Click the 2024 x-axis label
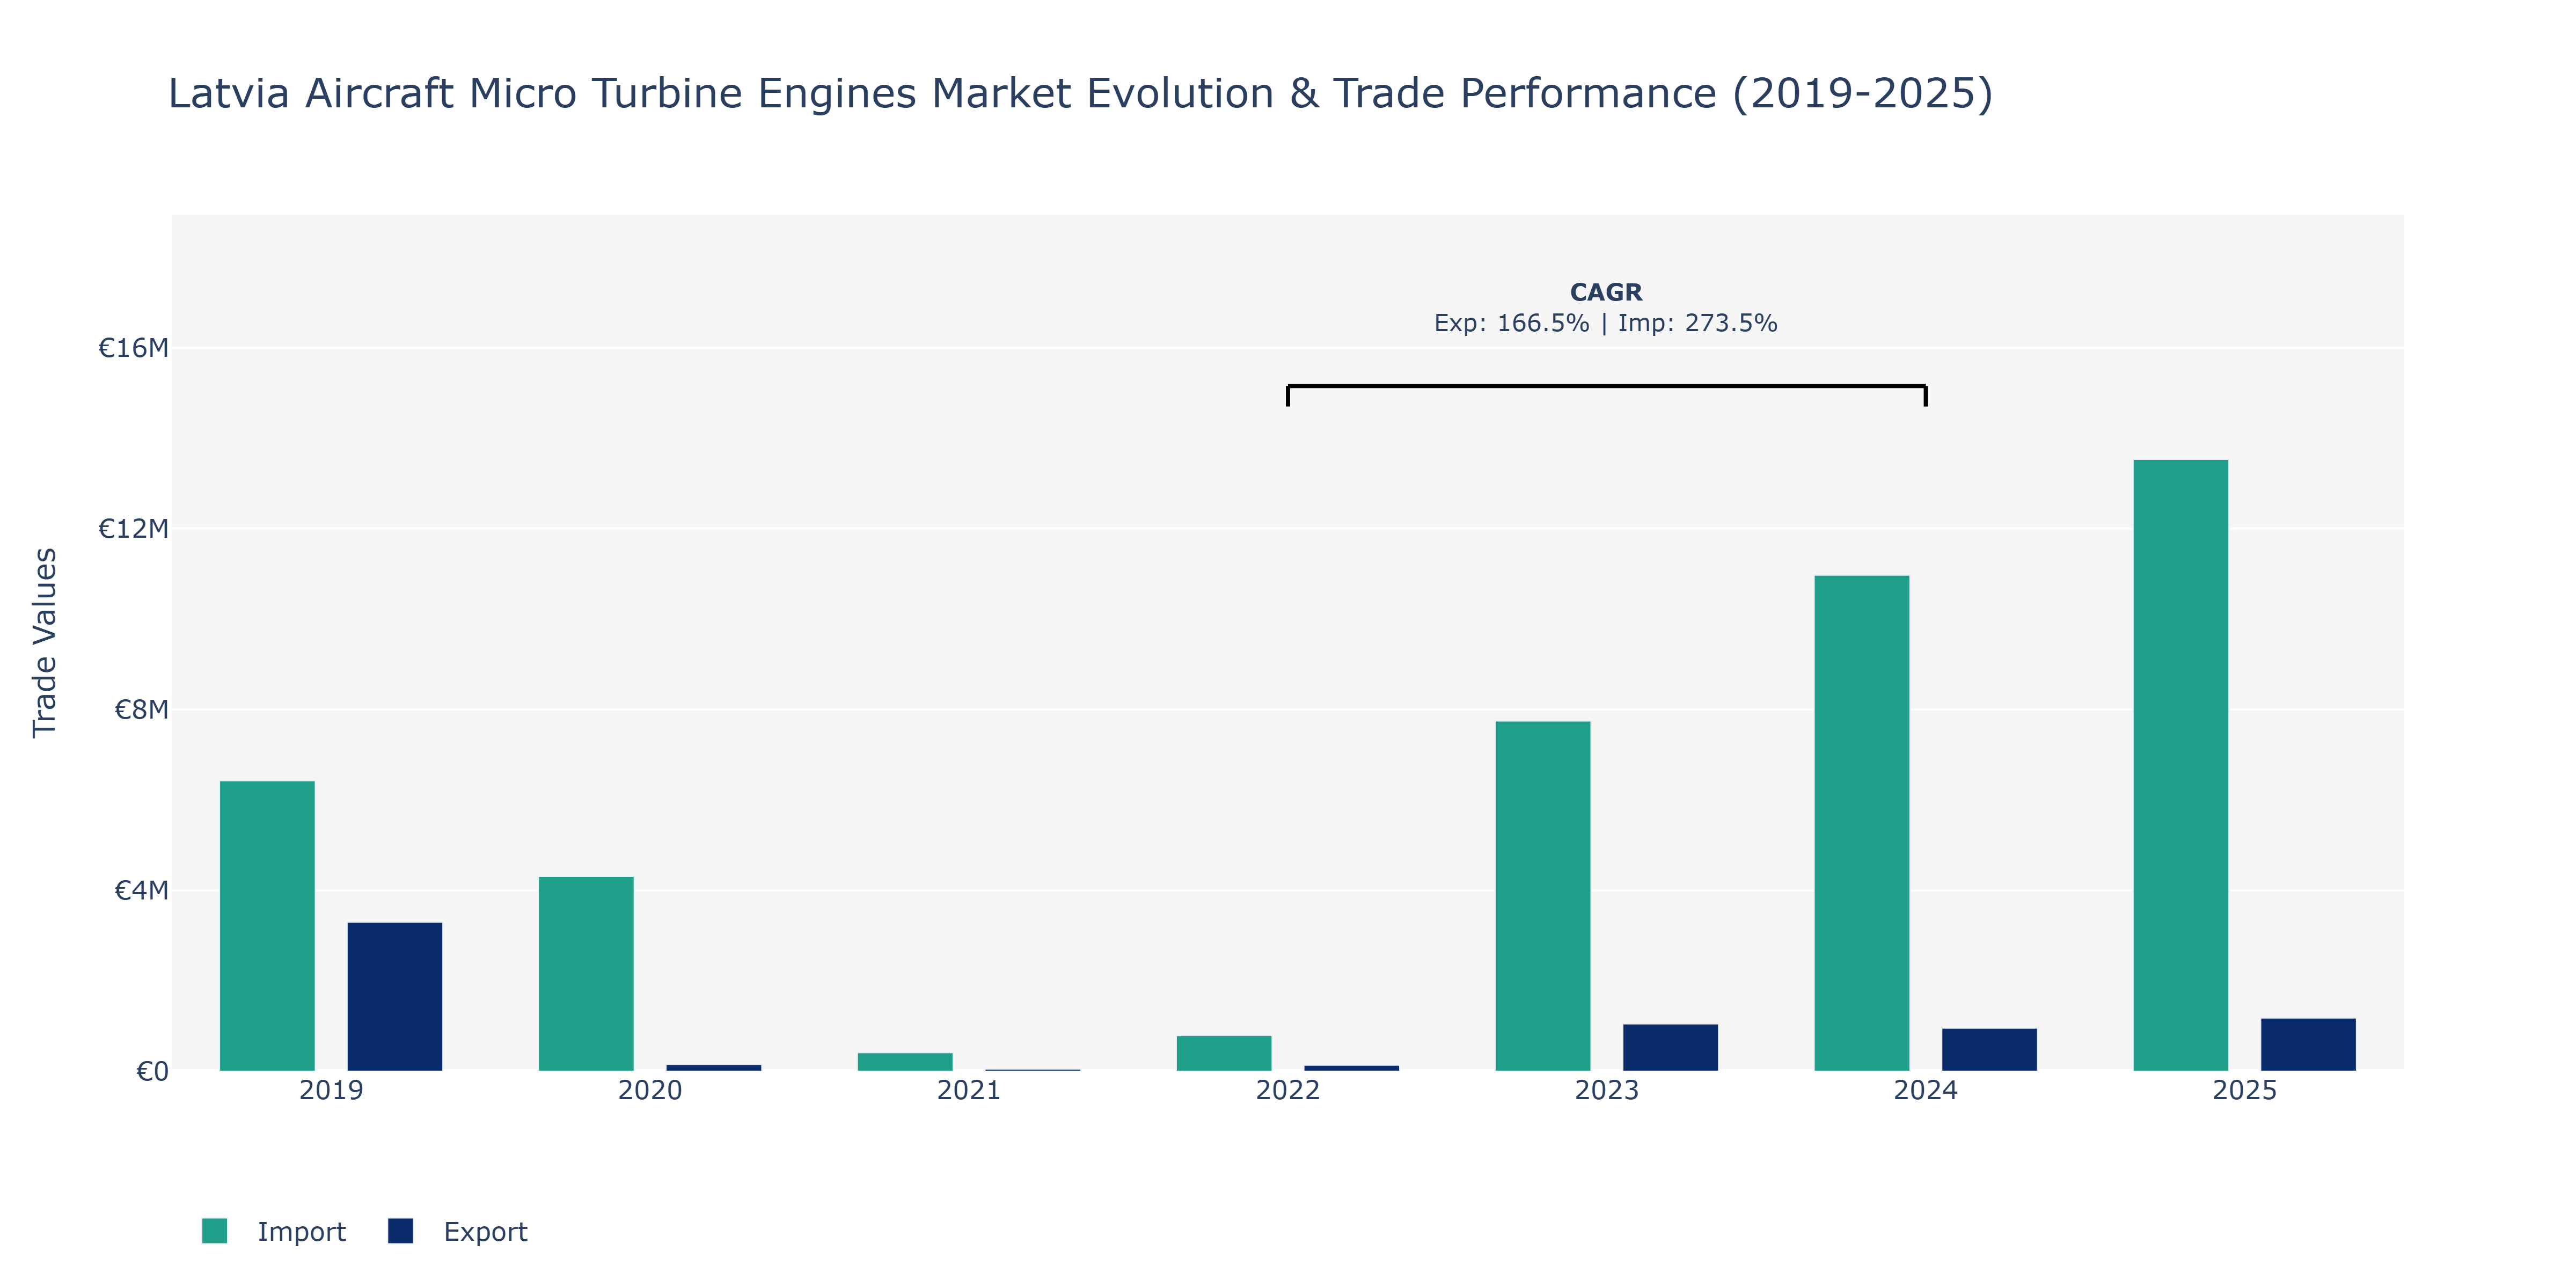Viewport: 2576px width, 1288px height. pyautogui.click(x=1926, y=1090)
